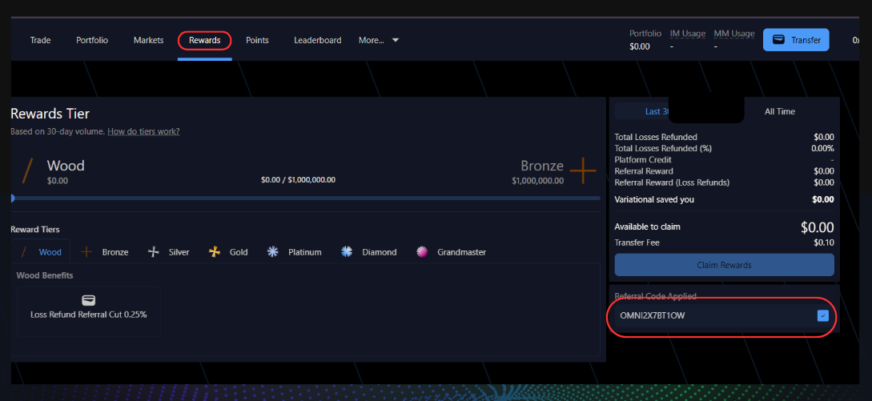Viewport: 872px width, 401px height.
Task: Open 'How do tiers work?' link
Action: click(143, 132)
